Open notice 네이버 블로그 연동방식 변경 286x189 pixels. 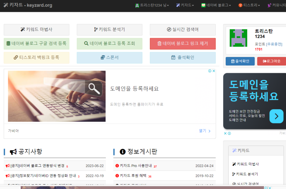(37, 166)
